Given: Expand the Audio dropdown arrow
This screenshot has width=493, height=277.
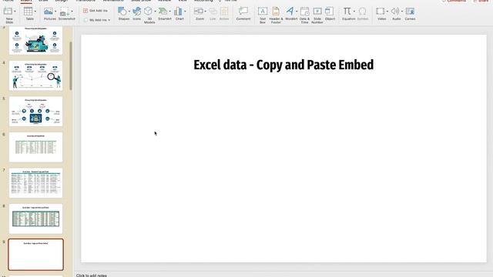Looking at the screenshot, I should pos(402,12).
